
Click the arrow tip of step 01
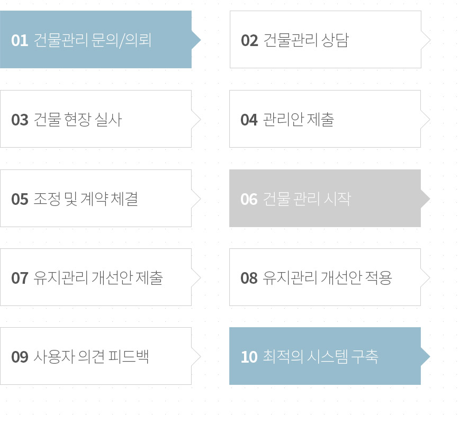click(196, 40)
